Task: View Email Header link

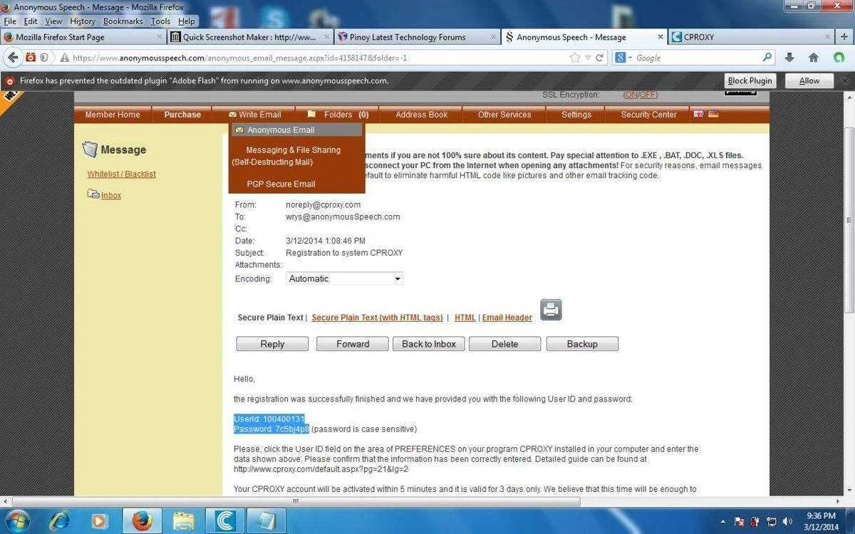Action: click(507, 318)
